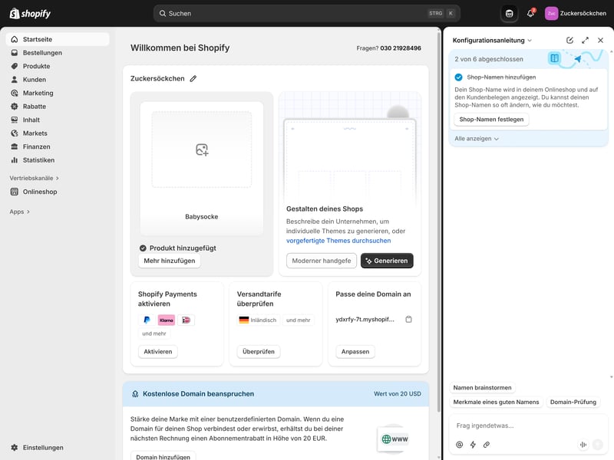Open the vorgefertigte Themes durchsuchen link

338,241
